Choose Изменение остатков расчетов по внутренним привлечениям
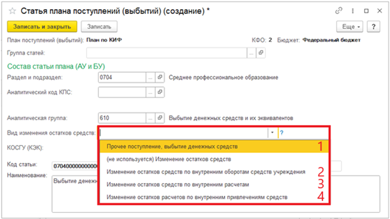 [214, 197]
